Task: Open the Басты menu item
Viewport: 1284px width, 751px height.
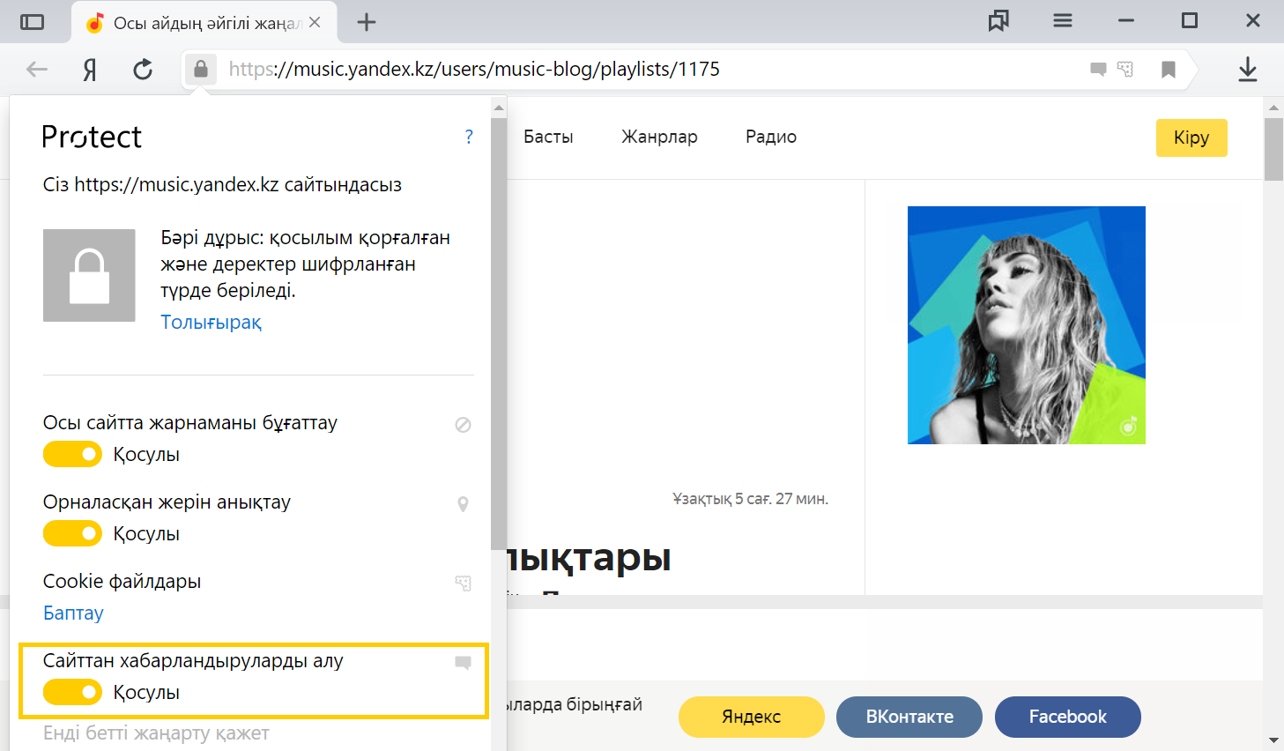Action: 548,137
